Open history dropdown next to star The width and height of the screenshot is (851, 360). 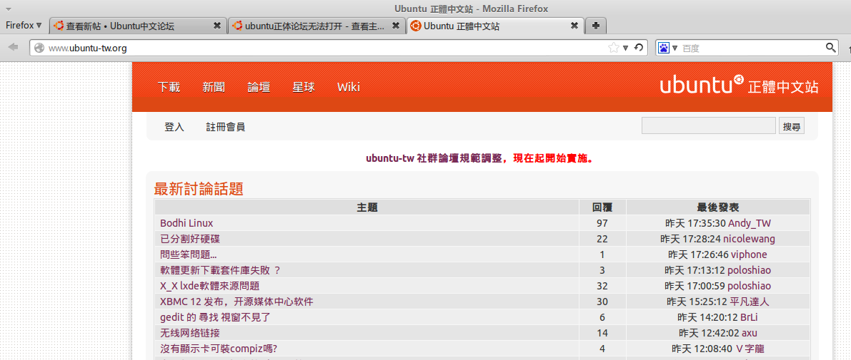coord(625,48)
